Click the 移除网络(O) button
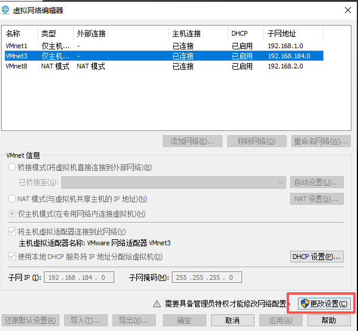The image size is (358, 331). coord(257,141)
